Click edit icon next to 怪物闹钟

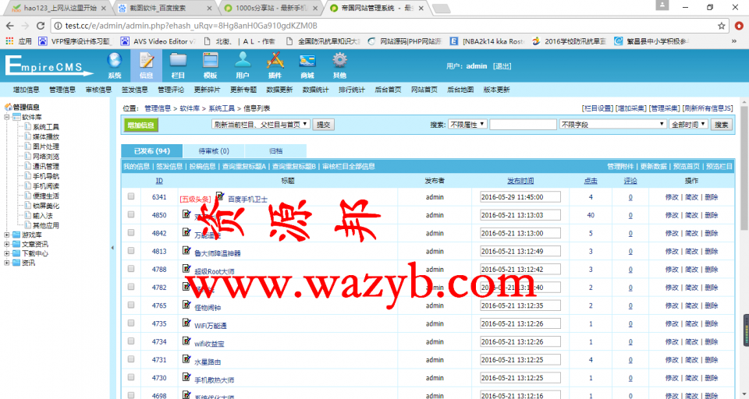tap(186, 305)
